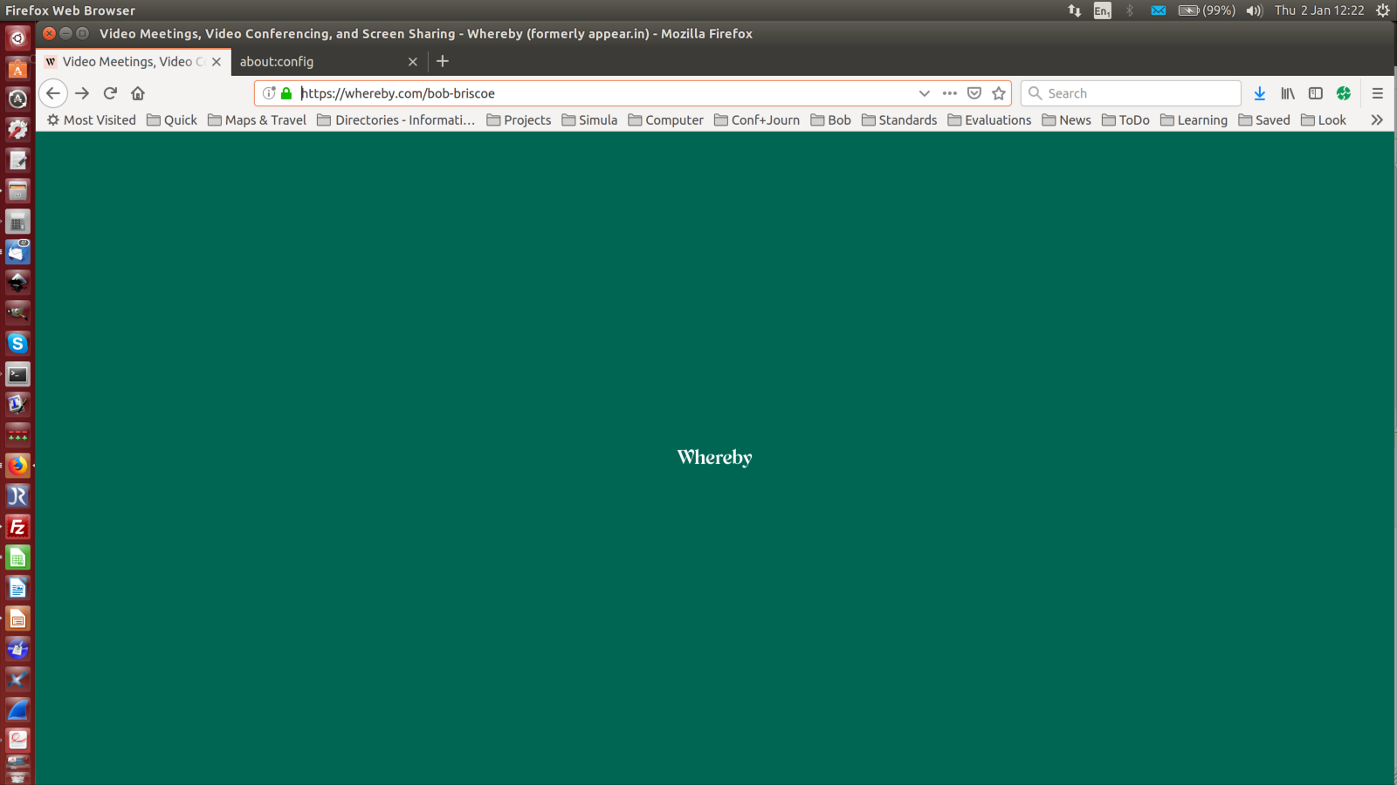Image resolution: width=1397 pixels, height=785 pixels.
Task: Bookmark this page with the star icon
Action: click(999, 93)
